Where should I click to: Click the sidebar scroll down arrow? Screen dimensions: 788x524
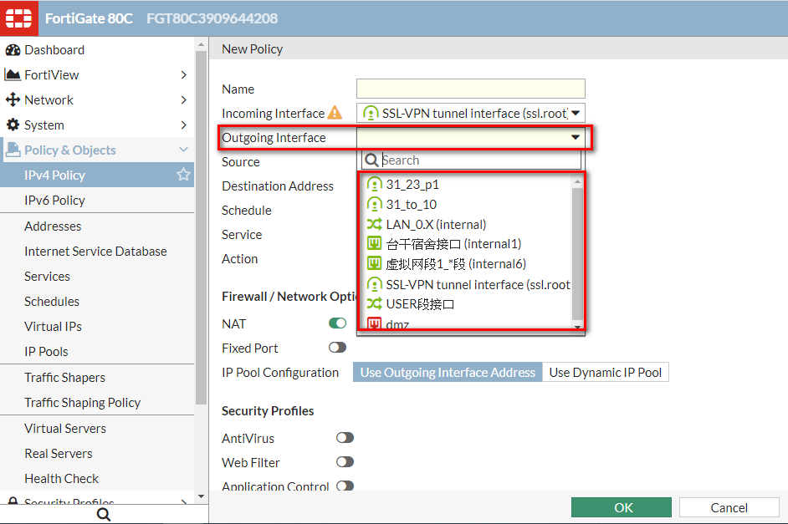pos(201,496)
